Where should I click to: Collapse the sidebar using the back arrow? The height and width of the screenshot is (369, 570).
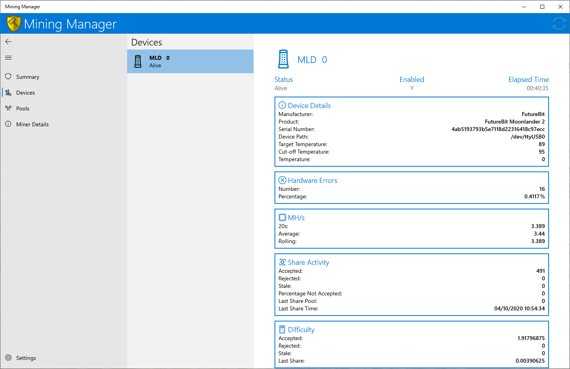[x=8, y=41]
